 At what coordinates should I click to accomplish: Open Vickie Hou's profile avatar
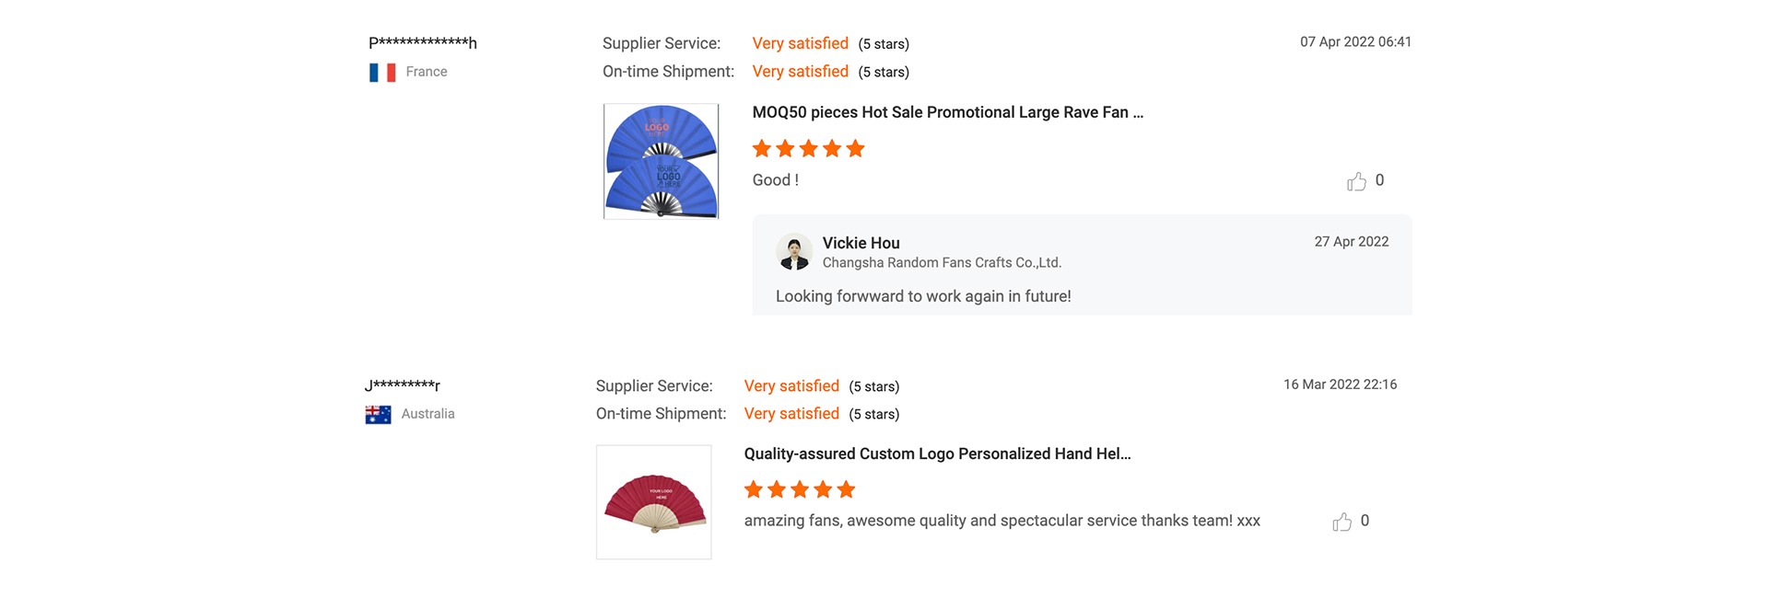[793, 252]
